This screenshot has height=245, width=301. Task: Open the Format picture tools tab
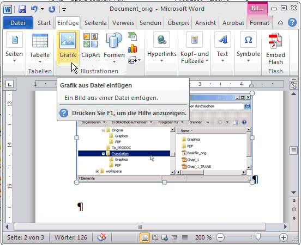tap(260, 23)
